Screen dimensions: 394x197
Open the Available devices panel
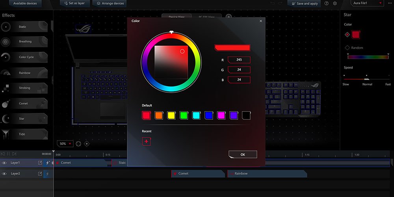tap(24, 4)
